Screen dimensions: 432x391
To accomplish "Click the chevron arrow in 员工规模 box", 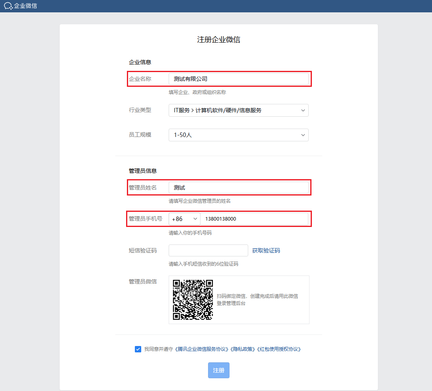I will (x=303, y=135).
